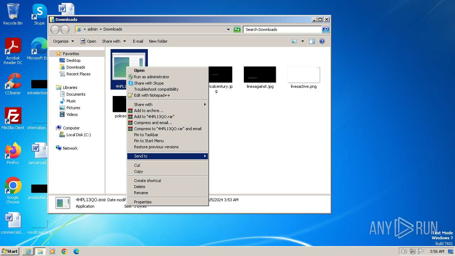Change view using the views icon

(294, 41)
